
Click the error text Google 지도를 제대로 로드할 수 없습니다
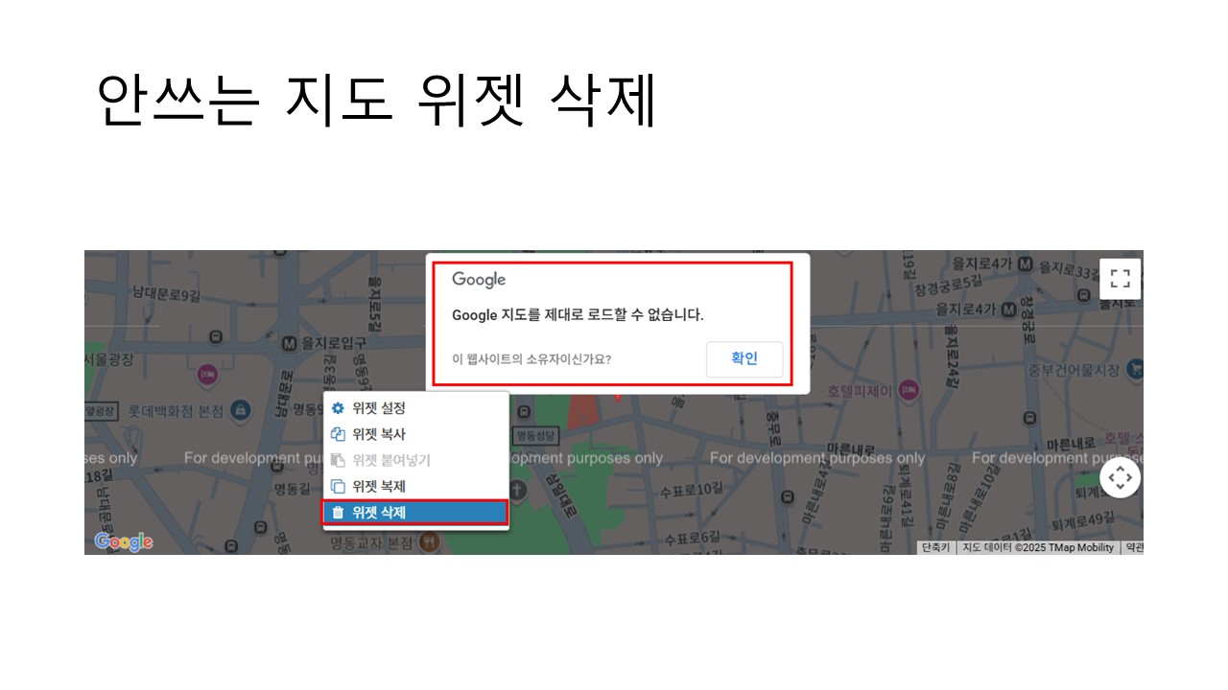click(x=578, y=314)
